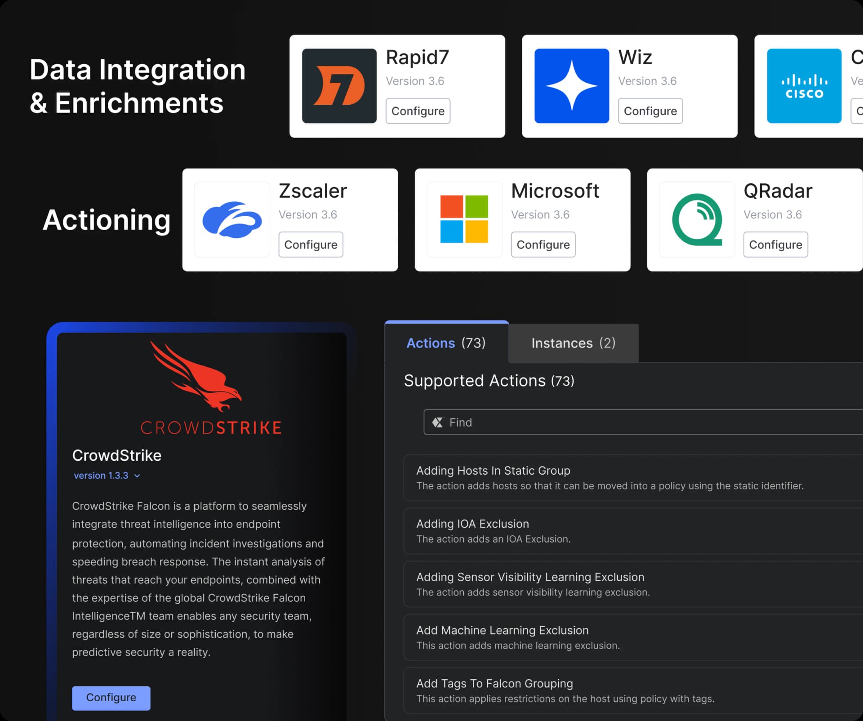
Task: Click the Microsoft logo
Action: [x=464, y=220]
